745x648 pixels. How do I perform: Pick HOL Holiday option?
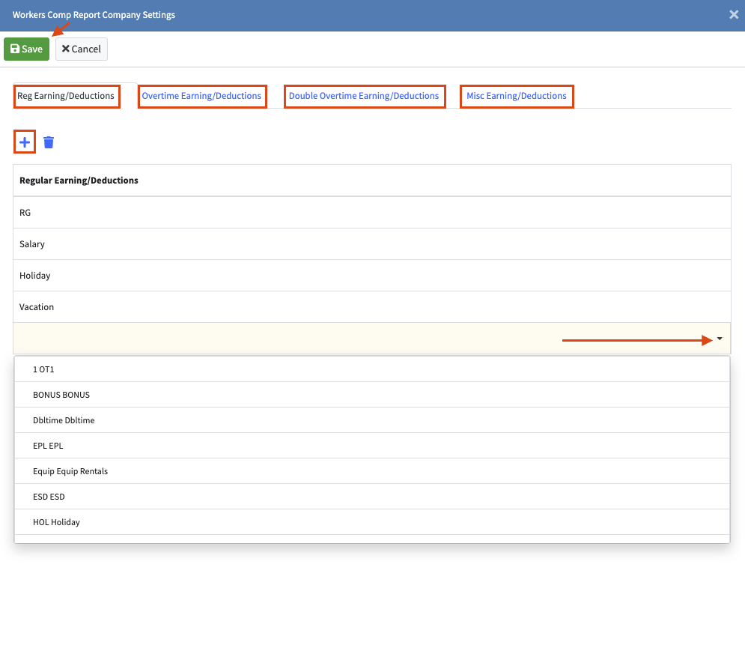pyautogui.click(x=56, y=522)
